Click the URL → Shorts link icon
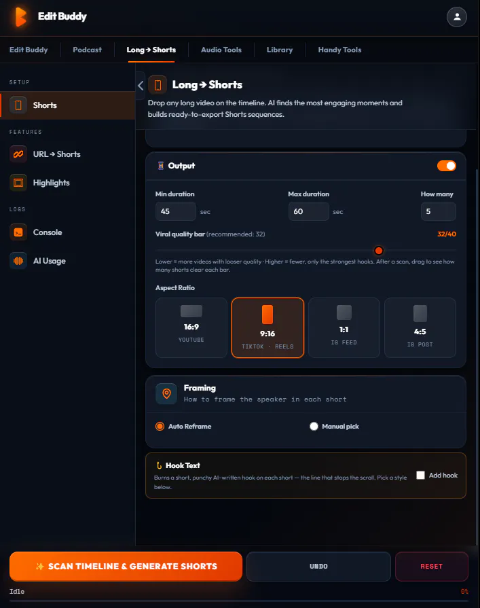 18,154
